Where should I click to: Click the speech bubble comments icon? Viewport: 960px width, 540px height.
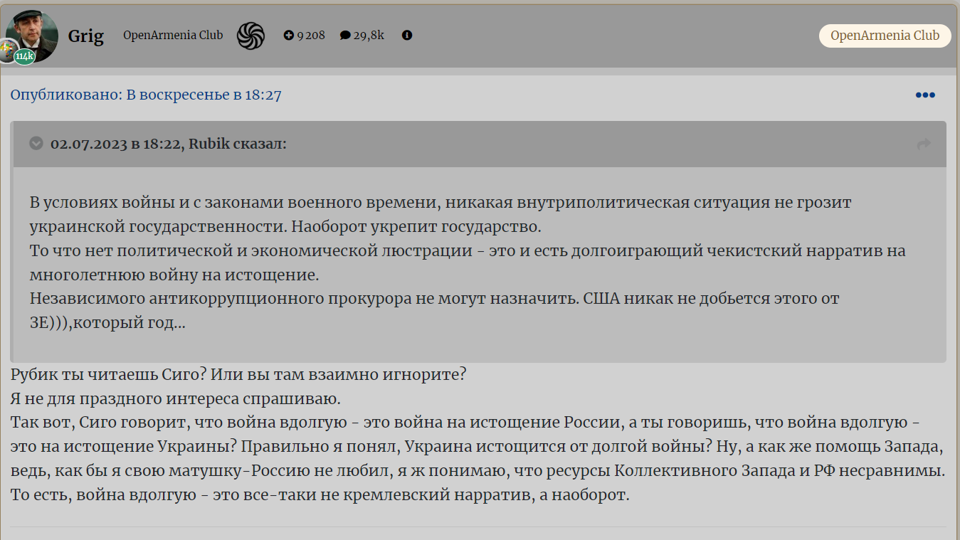pos(345,34)
